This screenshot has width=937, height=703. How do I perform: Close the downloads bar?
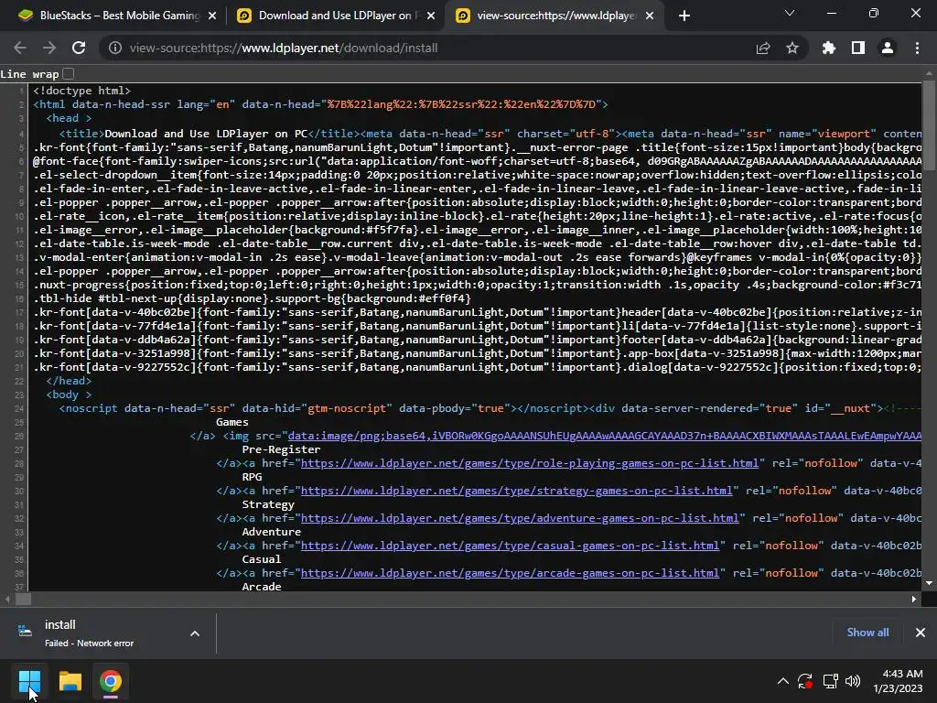tap(921, 633)
